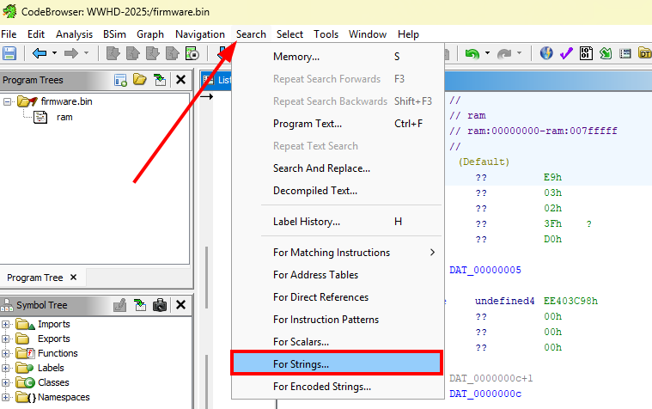Collapse the firmware.bin tree node

pos(7,101)
